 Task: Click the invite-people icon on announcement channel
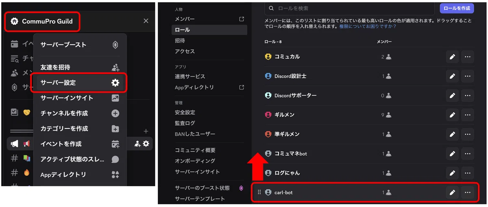click(137, 144)
